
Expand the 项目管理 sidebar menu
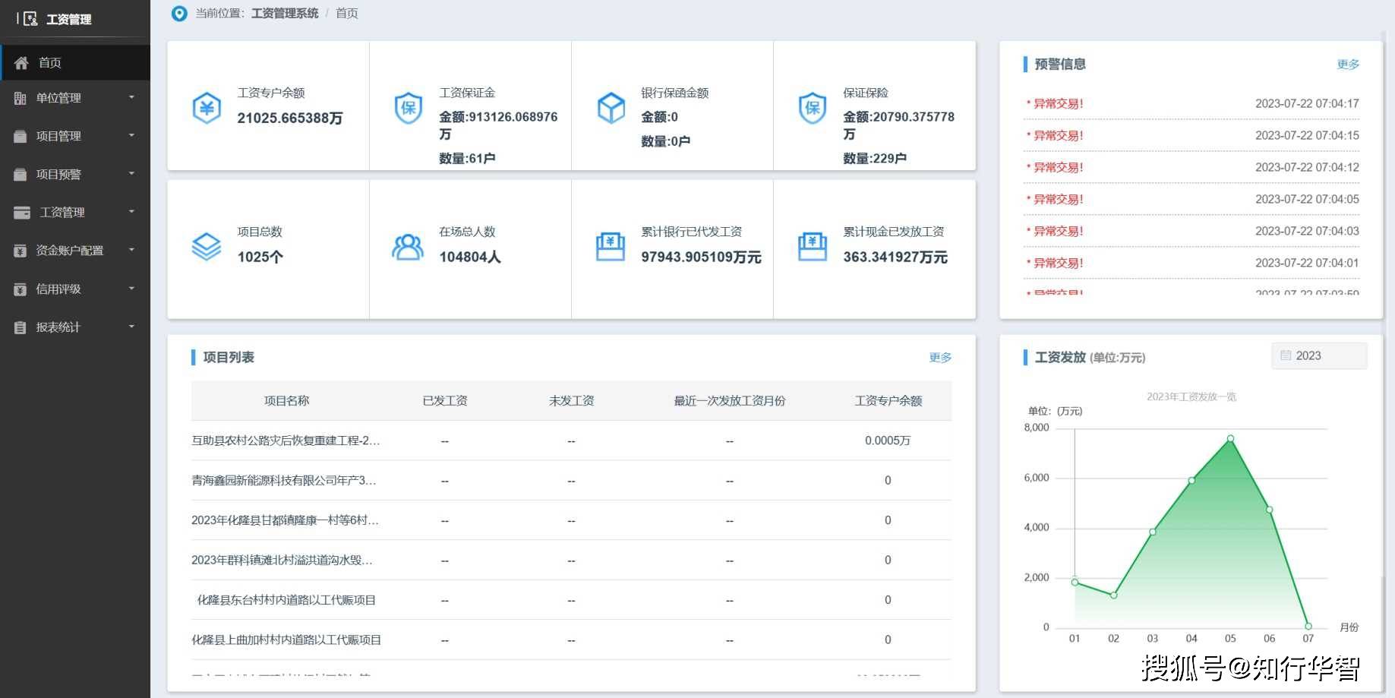pos(74,136)
